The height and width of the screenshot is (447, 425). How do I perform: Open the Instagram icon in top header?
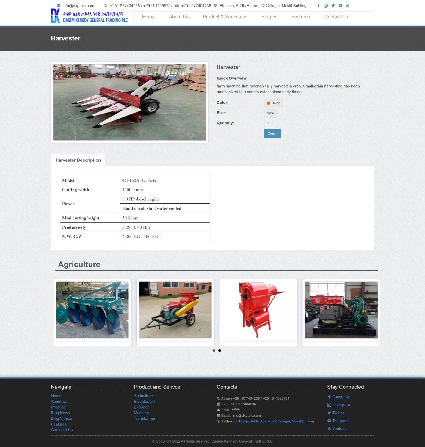[x=326, y=6]
